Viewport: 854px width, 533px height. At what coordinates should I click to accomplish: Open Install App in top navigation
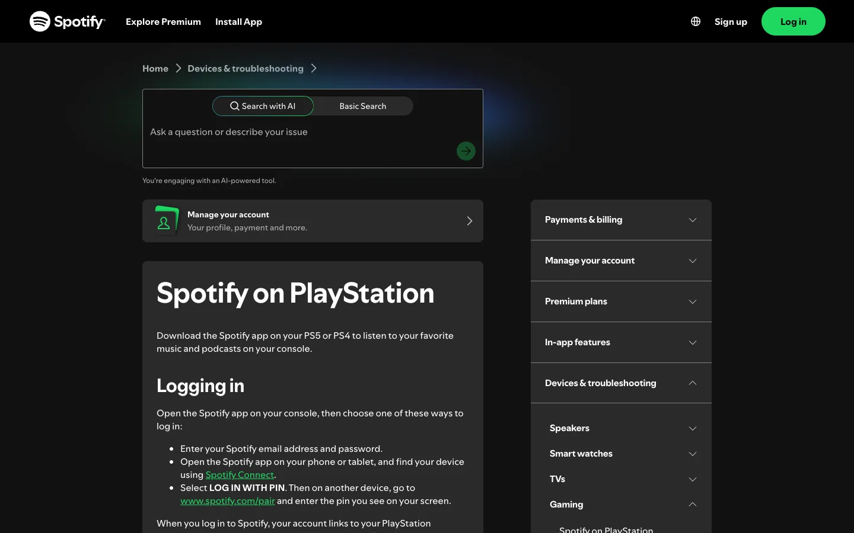(238, 21)
